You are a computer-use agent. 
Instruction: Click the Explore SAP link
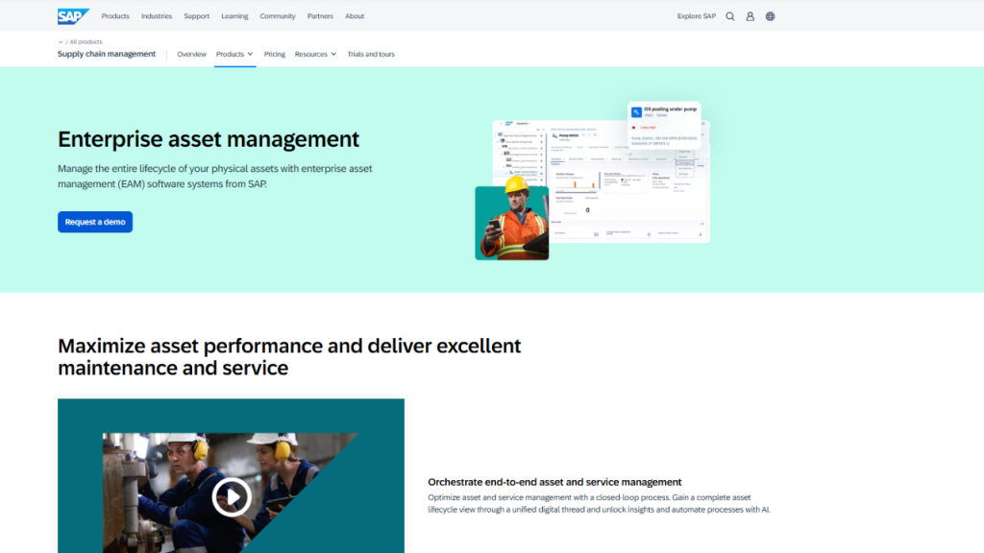697,16
